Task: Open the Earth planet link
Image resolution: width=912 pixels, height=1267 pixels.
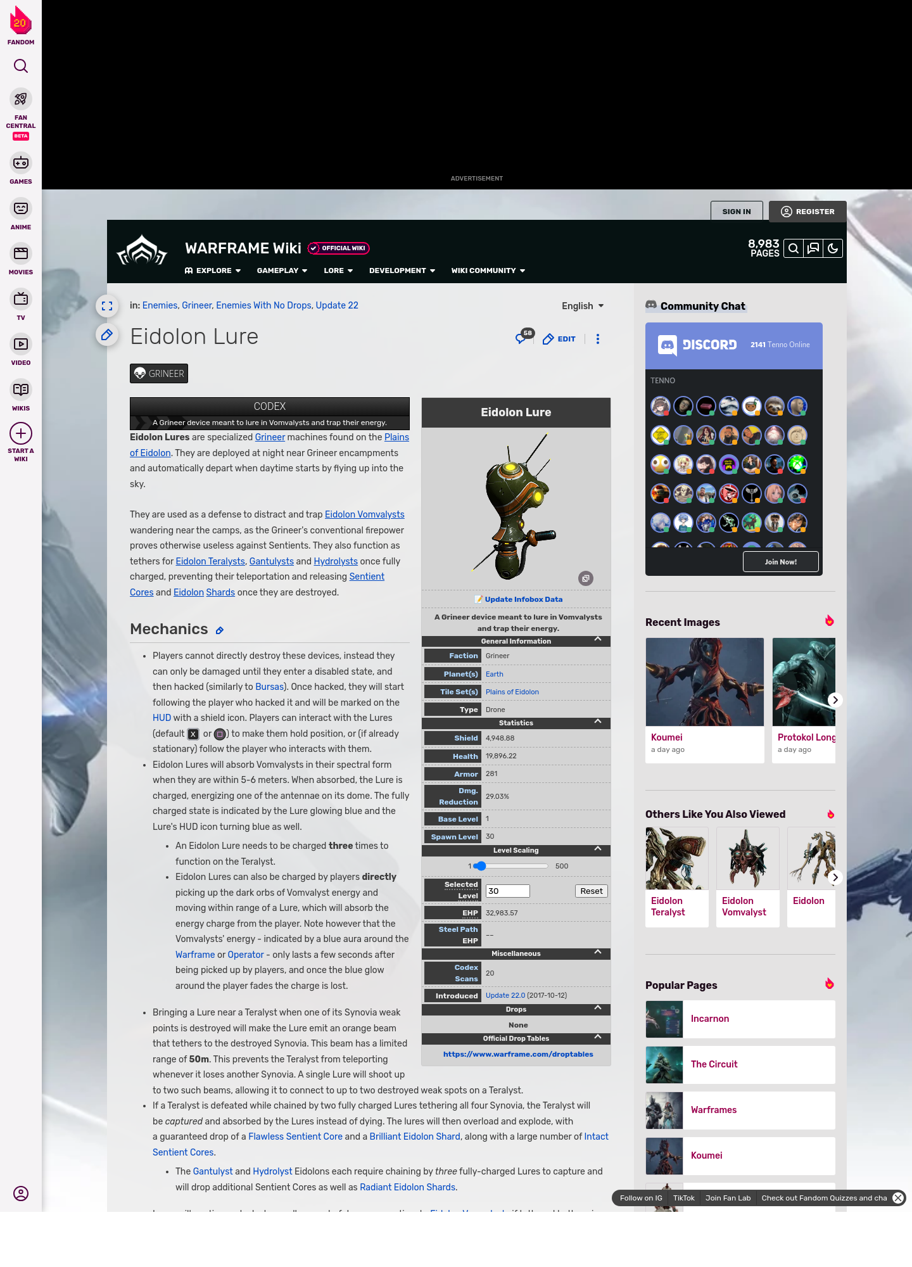Action: pos(495,674)
